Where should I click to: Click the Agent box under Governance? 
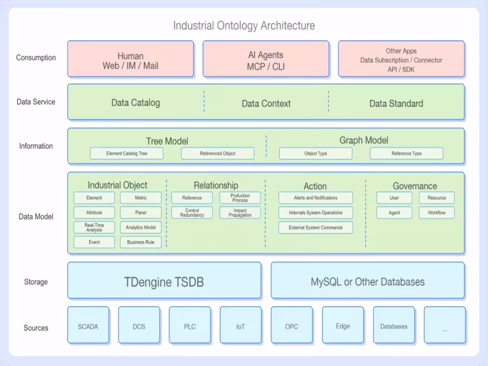[x=394, y=212]
